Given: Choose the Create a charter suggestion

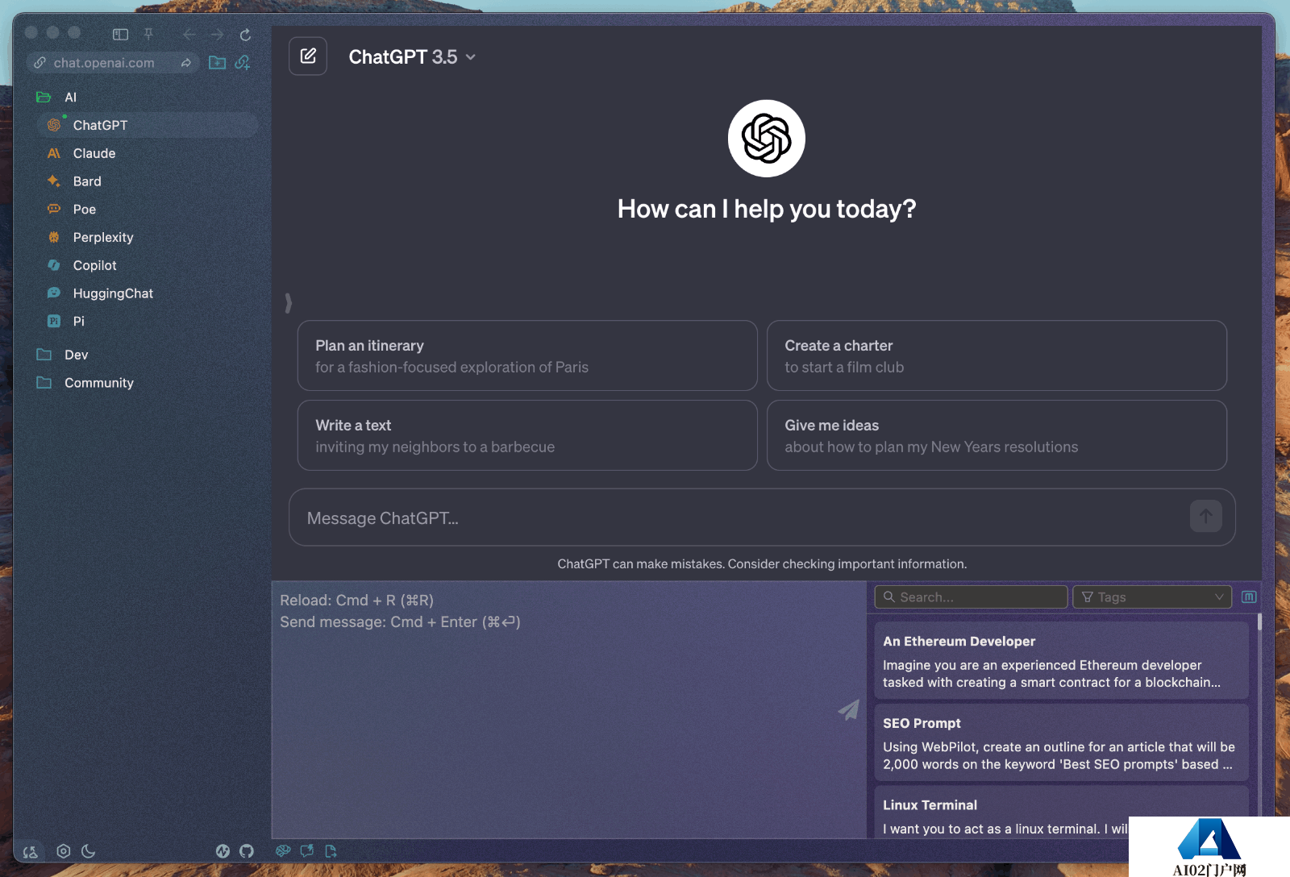Looking at the screenshot, I should coord(997,355).
